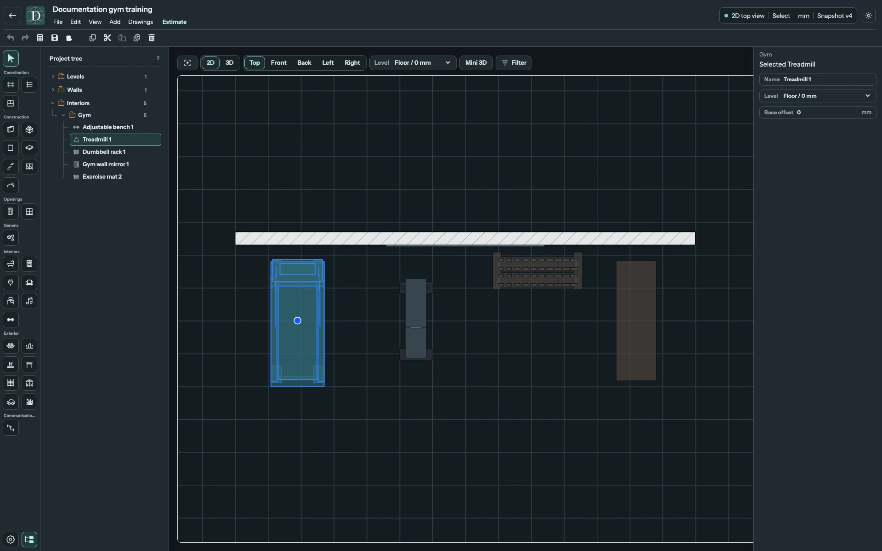Open the gym dumbbell interiors category
Viewport: 882px width, 551px height.
pyautogui.click(x=11, y=320)
